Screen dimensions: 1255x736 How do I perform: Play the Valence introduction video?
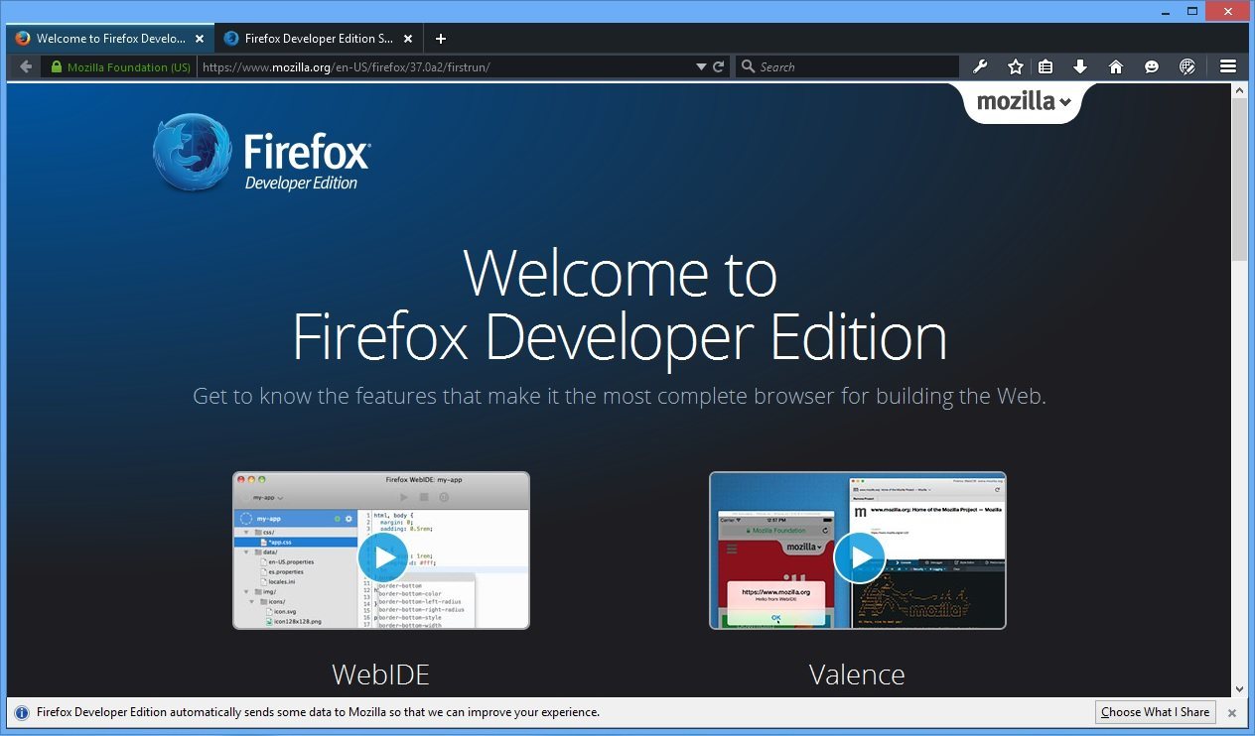pyautogui.click(x=859, y=556)
